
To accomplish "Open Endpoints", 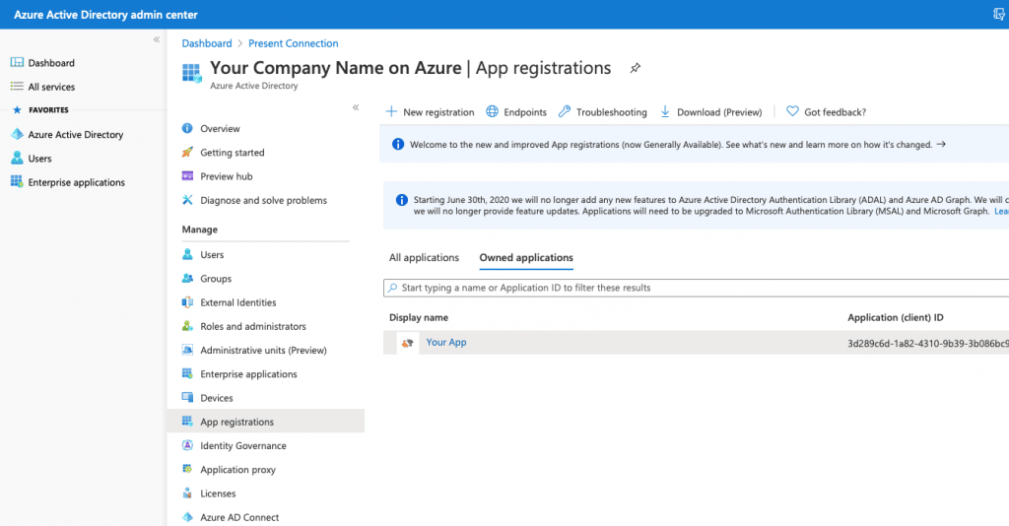I will [516, 112].
